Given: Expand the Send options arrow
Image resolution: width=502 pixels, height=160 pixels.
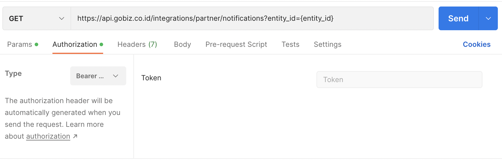Looking at the screenshot, I should pos(488,18).
